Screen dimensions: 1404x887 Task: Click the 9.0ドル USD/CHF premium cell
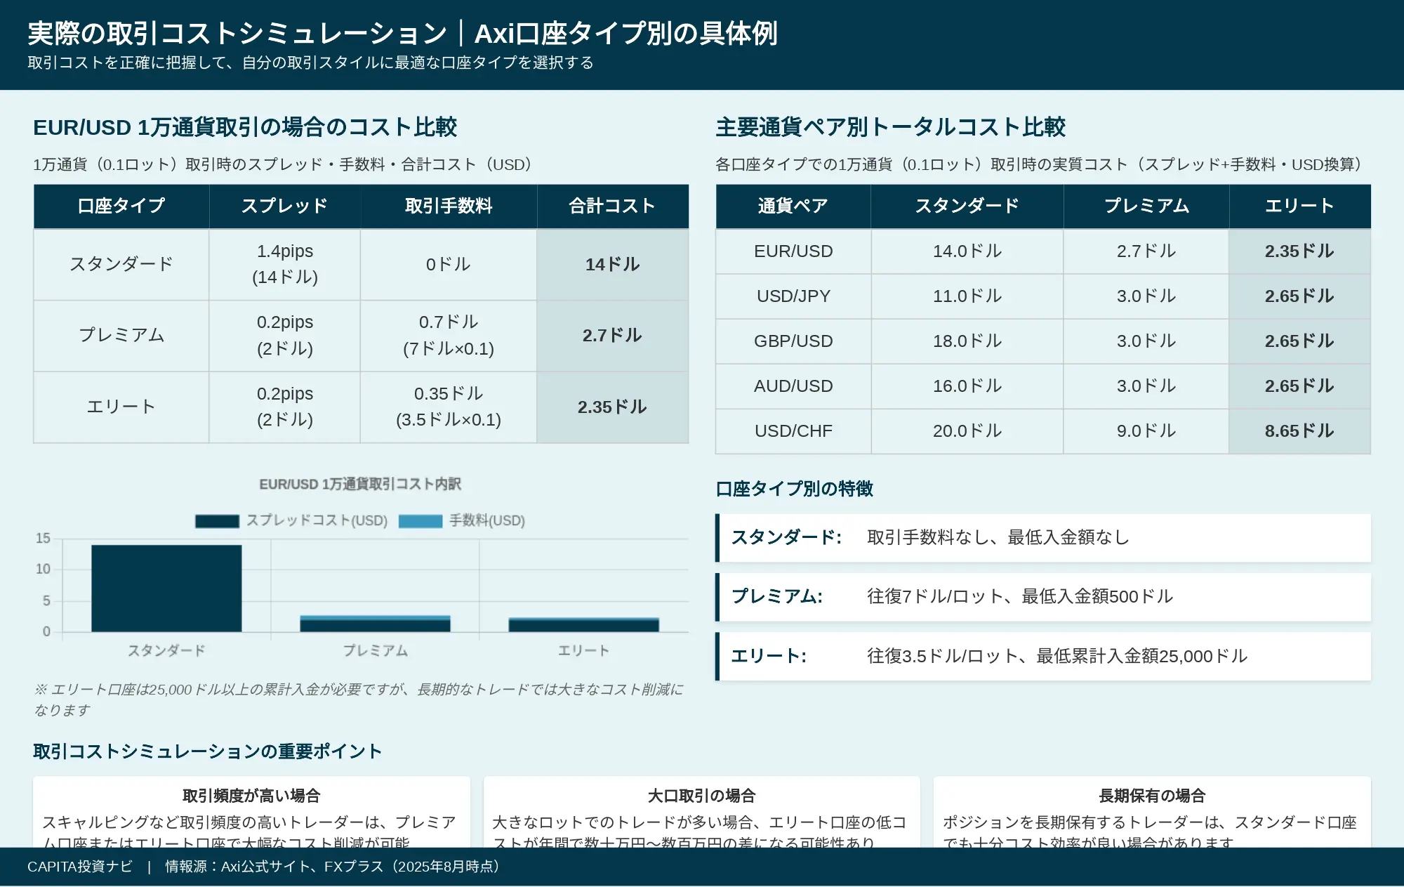tap(1146, 431)
